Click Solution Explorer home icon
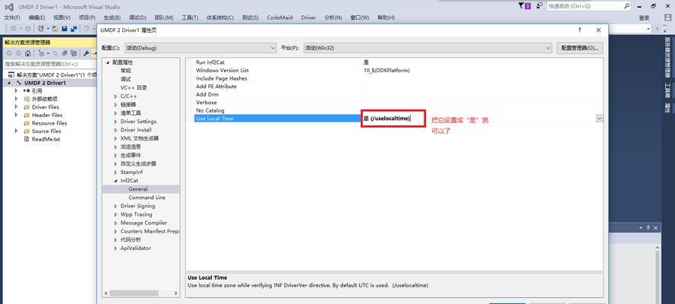This screenshot has height=304, width=675. [x=27, y=53]
